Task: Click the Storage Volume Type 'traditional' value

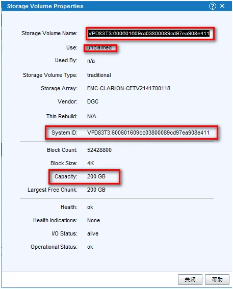Action: [99, 75]
